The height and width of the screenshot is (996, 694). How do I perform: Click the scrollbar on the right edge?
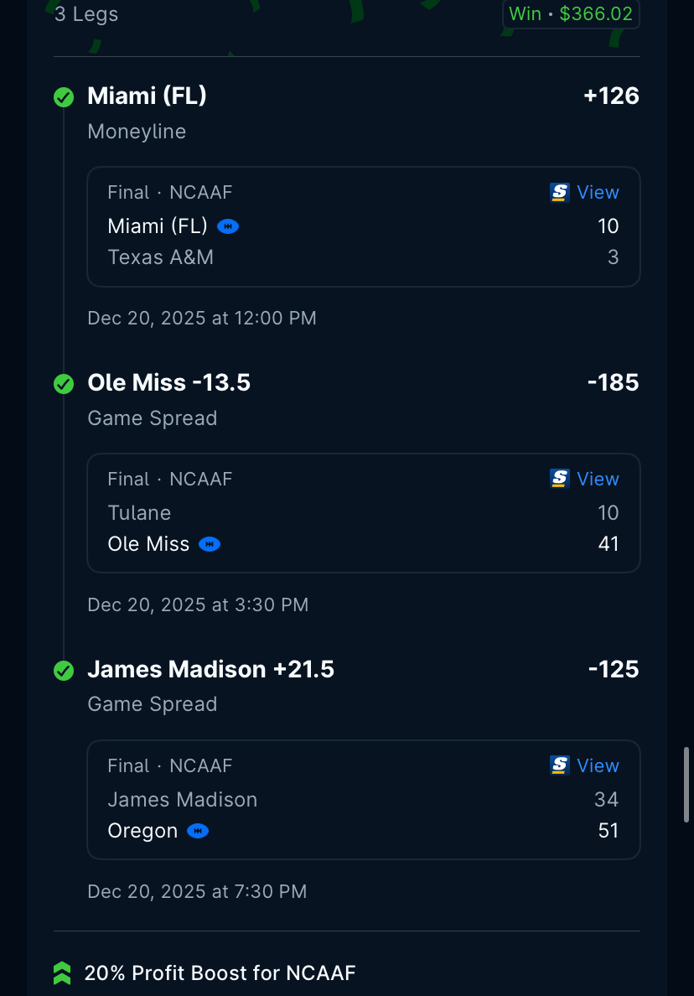click(x=687, y=784)
